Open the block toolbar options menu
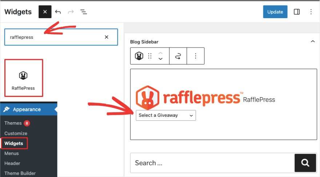Screen dimensions: 320x177 coord(196,56)
